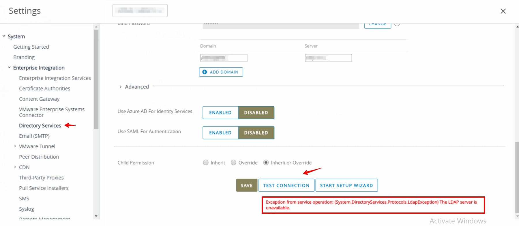Go to Email (SMTP) settings

click(34, 136)
